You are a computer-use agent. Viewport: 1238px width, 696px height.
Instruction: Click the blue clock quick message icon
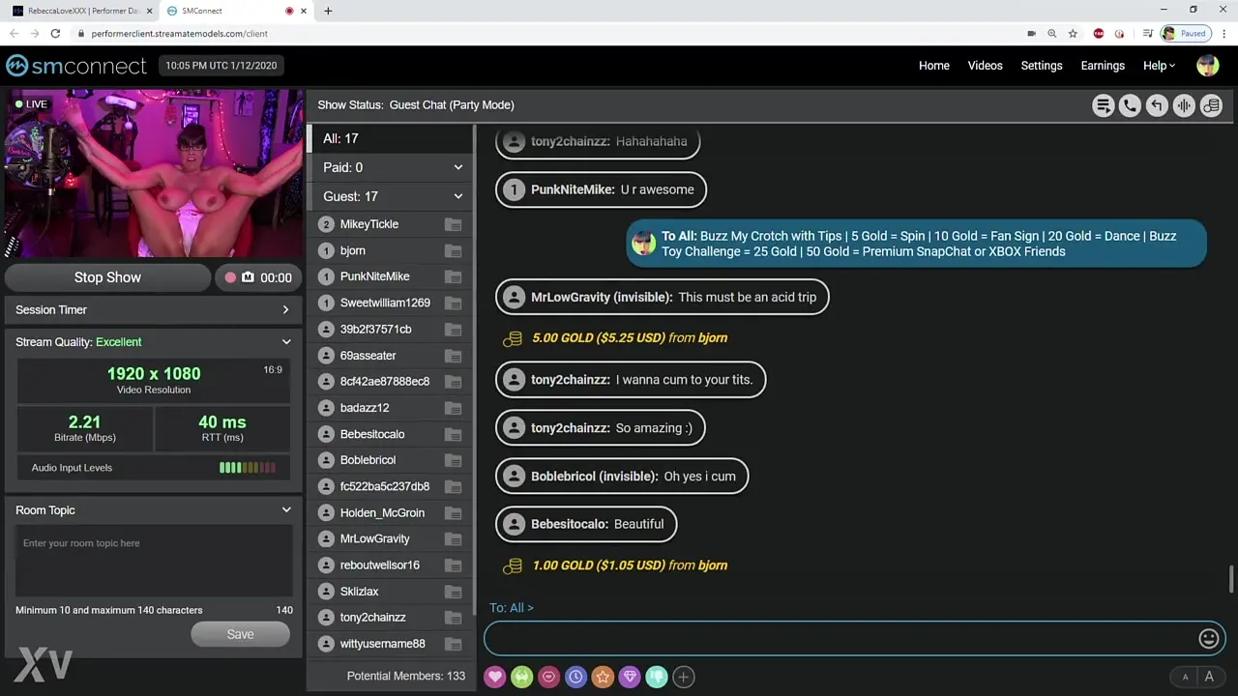[575, 677]
